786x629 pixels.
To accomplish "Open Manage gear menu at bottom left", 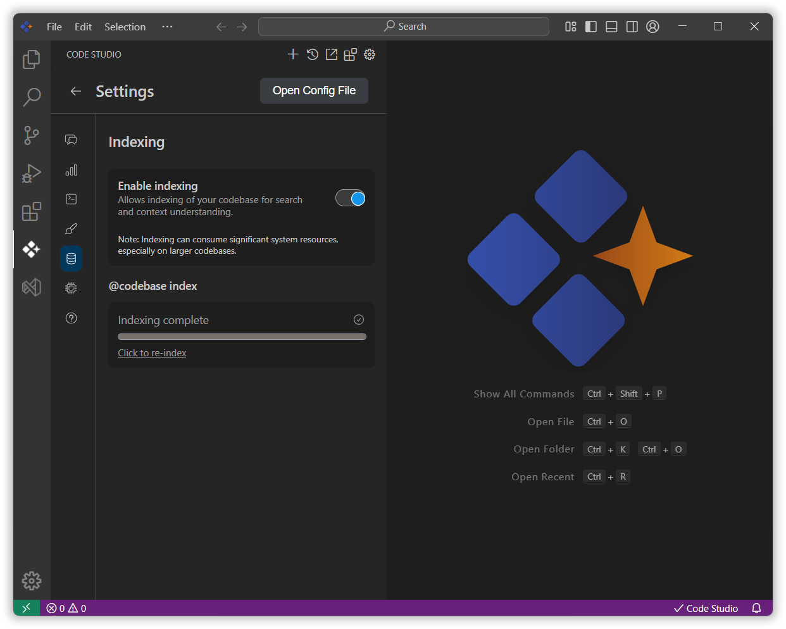I will pos(32,580).
